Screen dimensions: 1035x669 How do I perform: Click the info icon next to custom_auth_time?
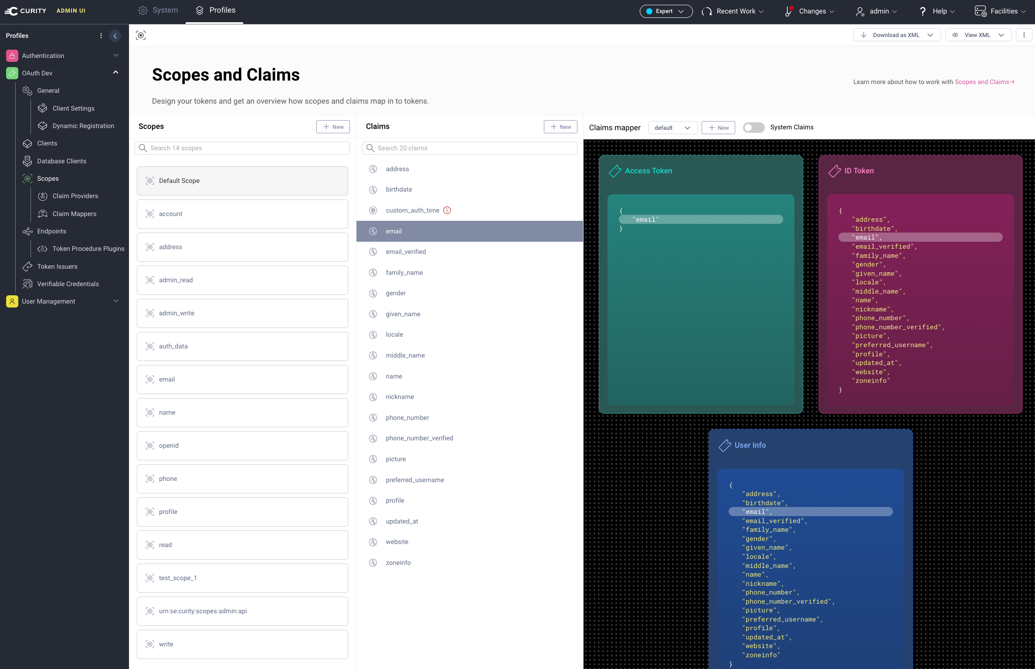point(447,210)
